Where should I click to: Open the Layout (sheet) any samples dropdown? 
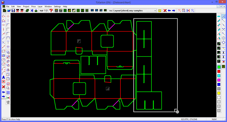(135, 11)
